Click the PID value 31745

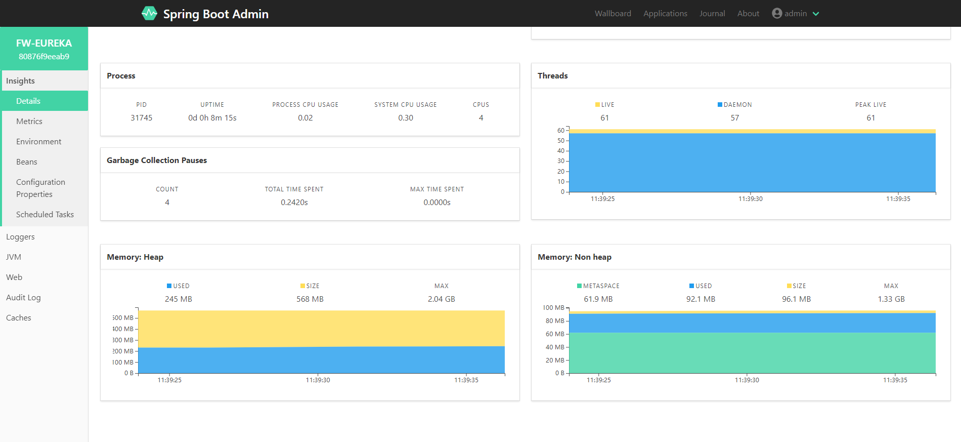[142, 117]
